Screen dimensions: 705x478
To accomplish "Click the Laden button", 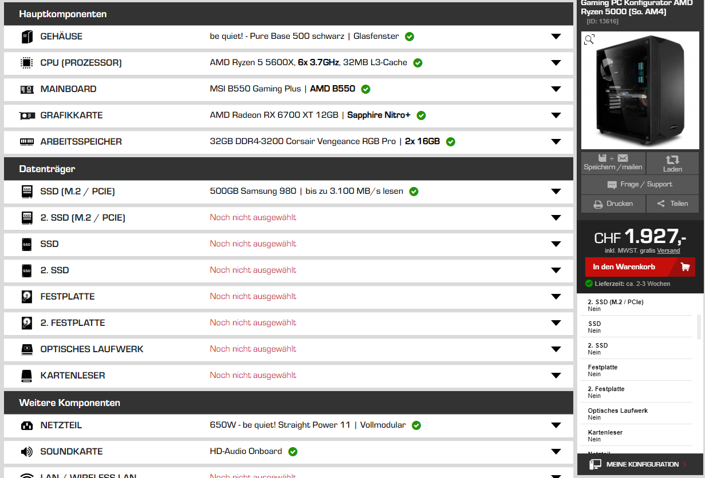I will (x=672, y=163).
